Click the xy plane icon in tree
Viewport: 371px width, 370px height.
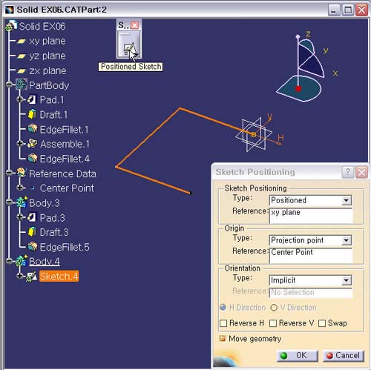[x=22, y=42]
